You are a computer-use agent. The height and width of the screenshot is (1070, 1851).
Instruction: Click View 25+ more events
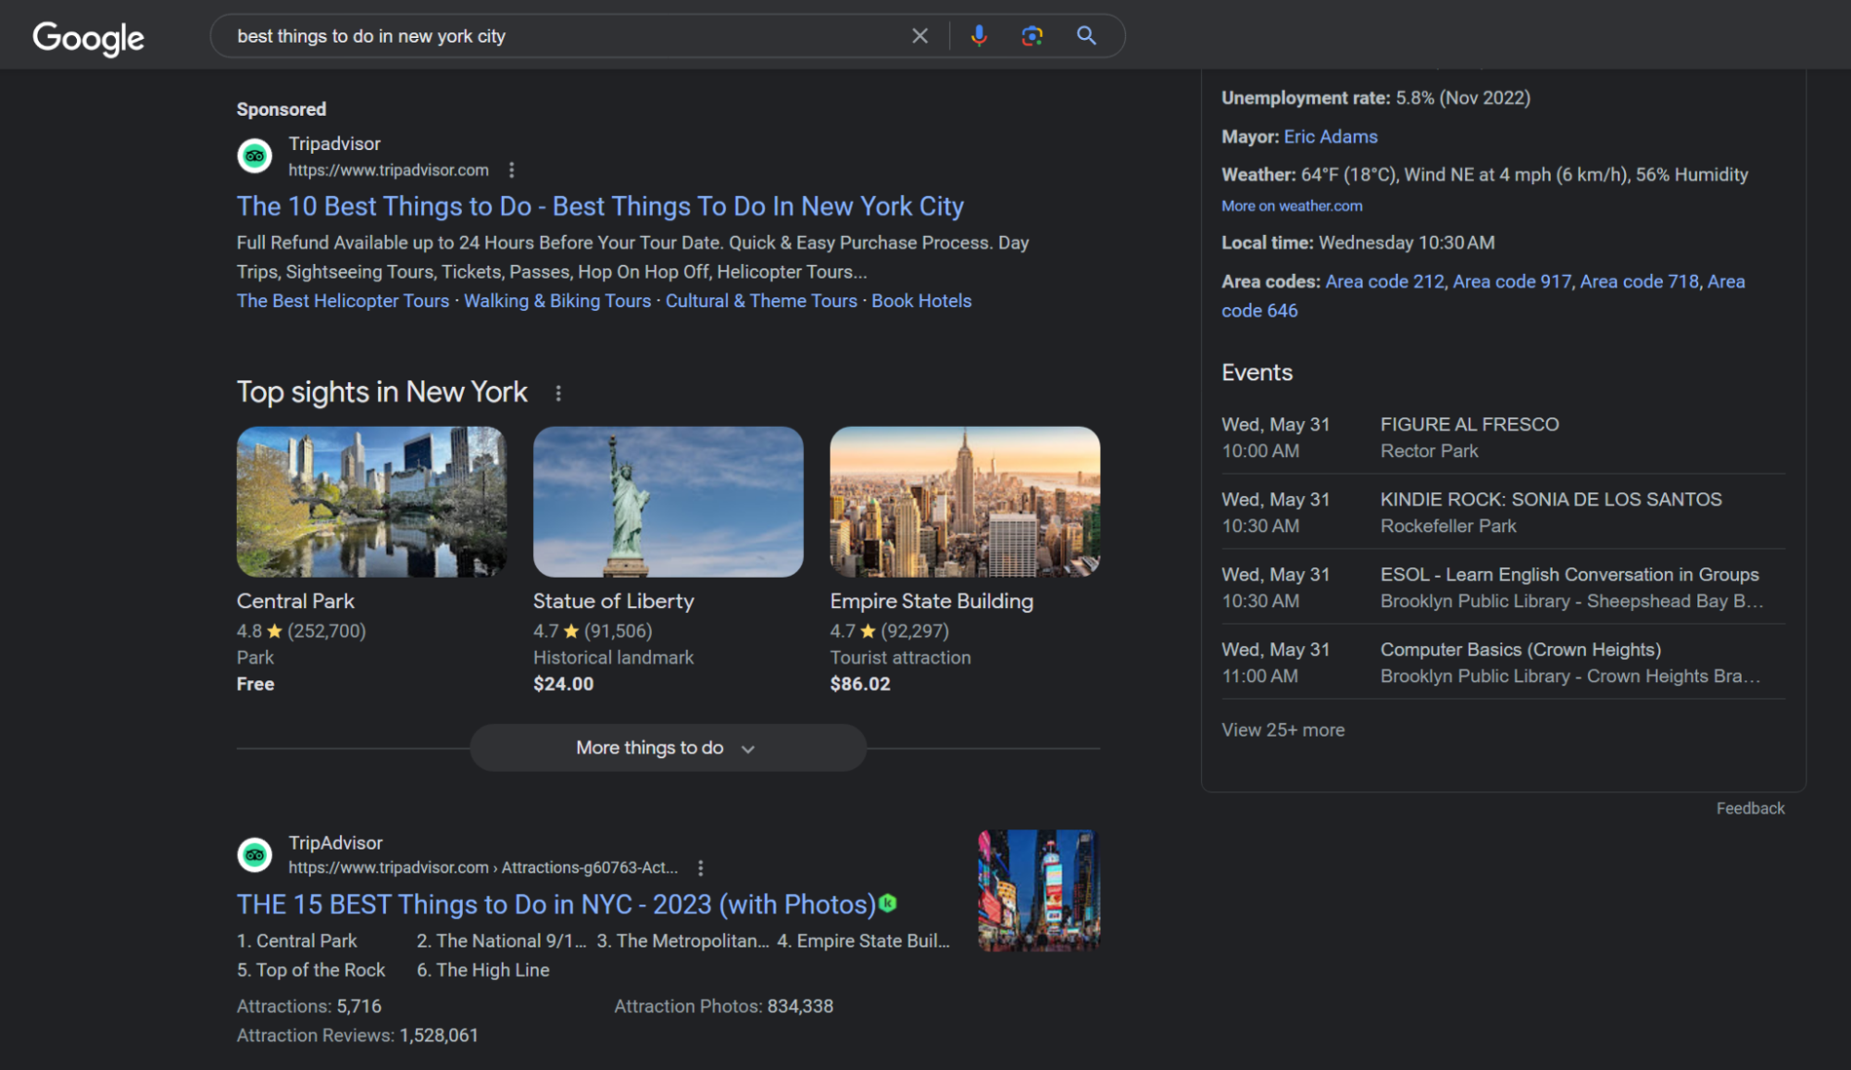[1282, 730]
